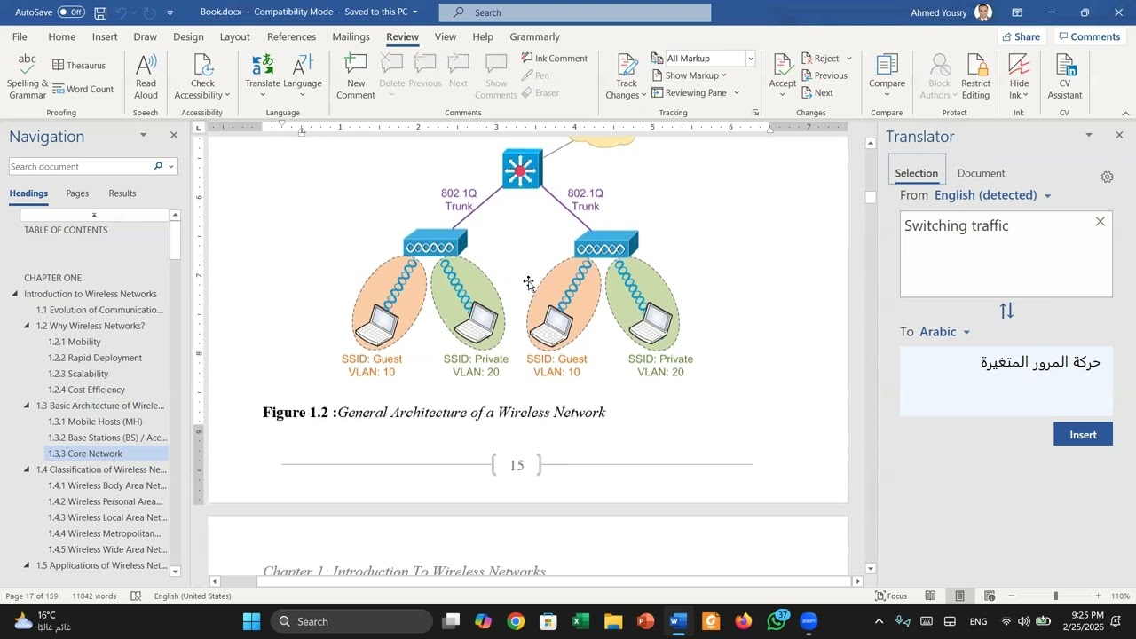This screenshot has height=639, width=1136.
Task: Reject the tracked change
Action: pos(826,58)
